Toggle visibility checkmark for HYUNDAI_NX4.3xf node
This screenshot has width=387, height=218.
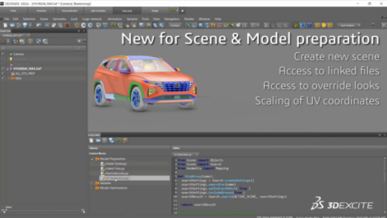[x=3, y=69]
